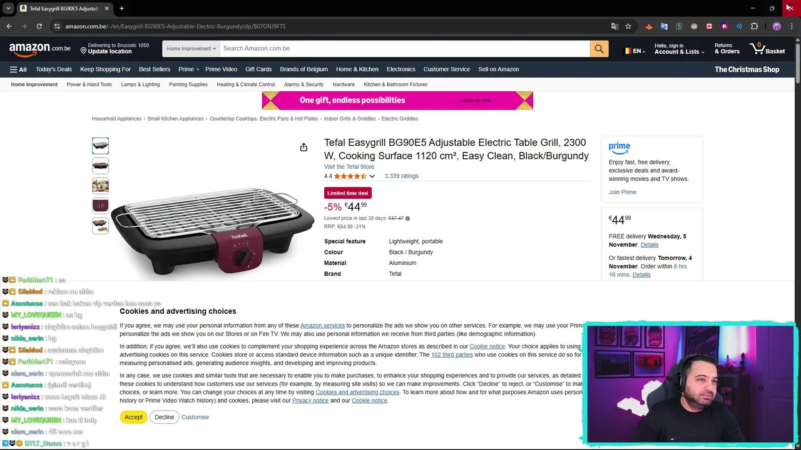Decline the cookie preferences
Image resolution: width=801 pixels, height=450 pixels.
(164, 417)
